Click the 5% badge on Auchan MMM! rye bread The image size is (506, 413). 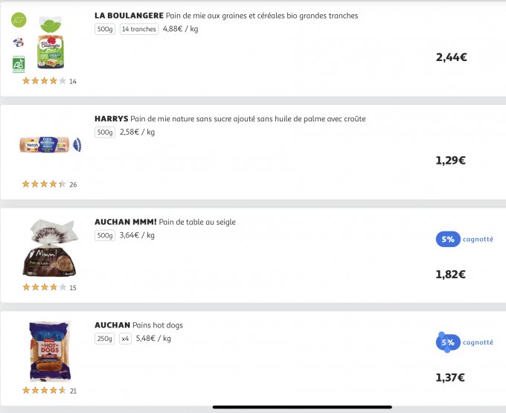447,239
